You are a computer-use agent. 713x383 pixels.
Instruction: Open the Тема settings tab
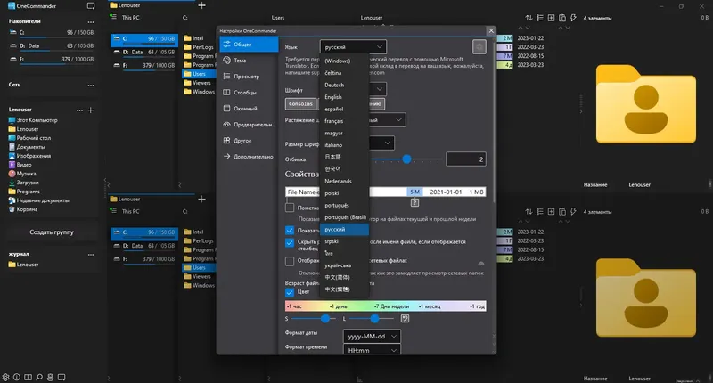tap(249, 61)
